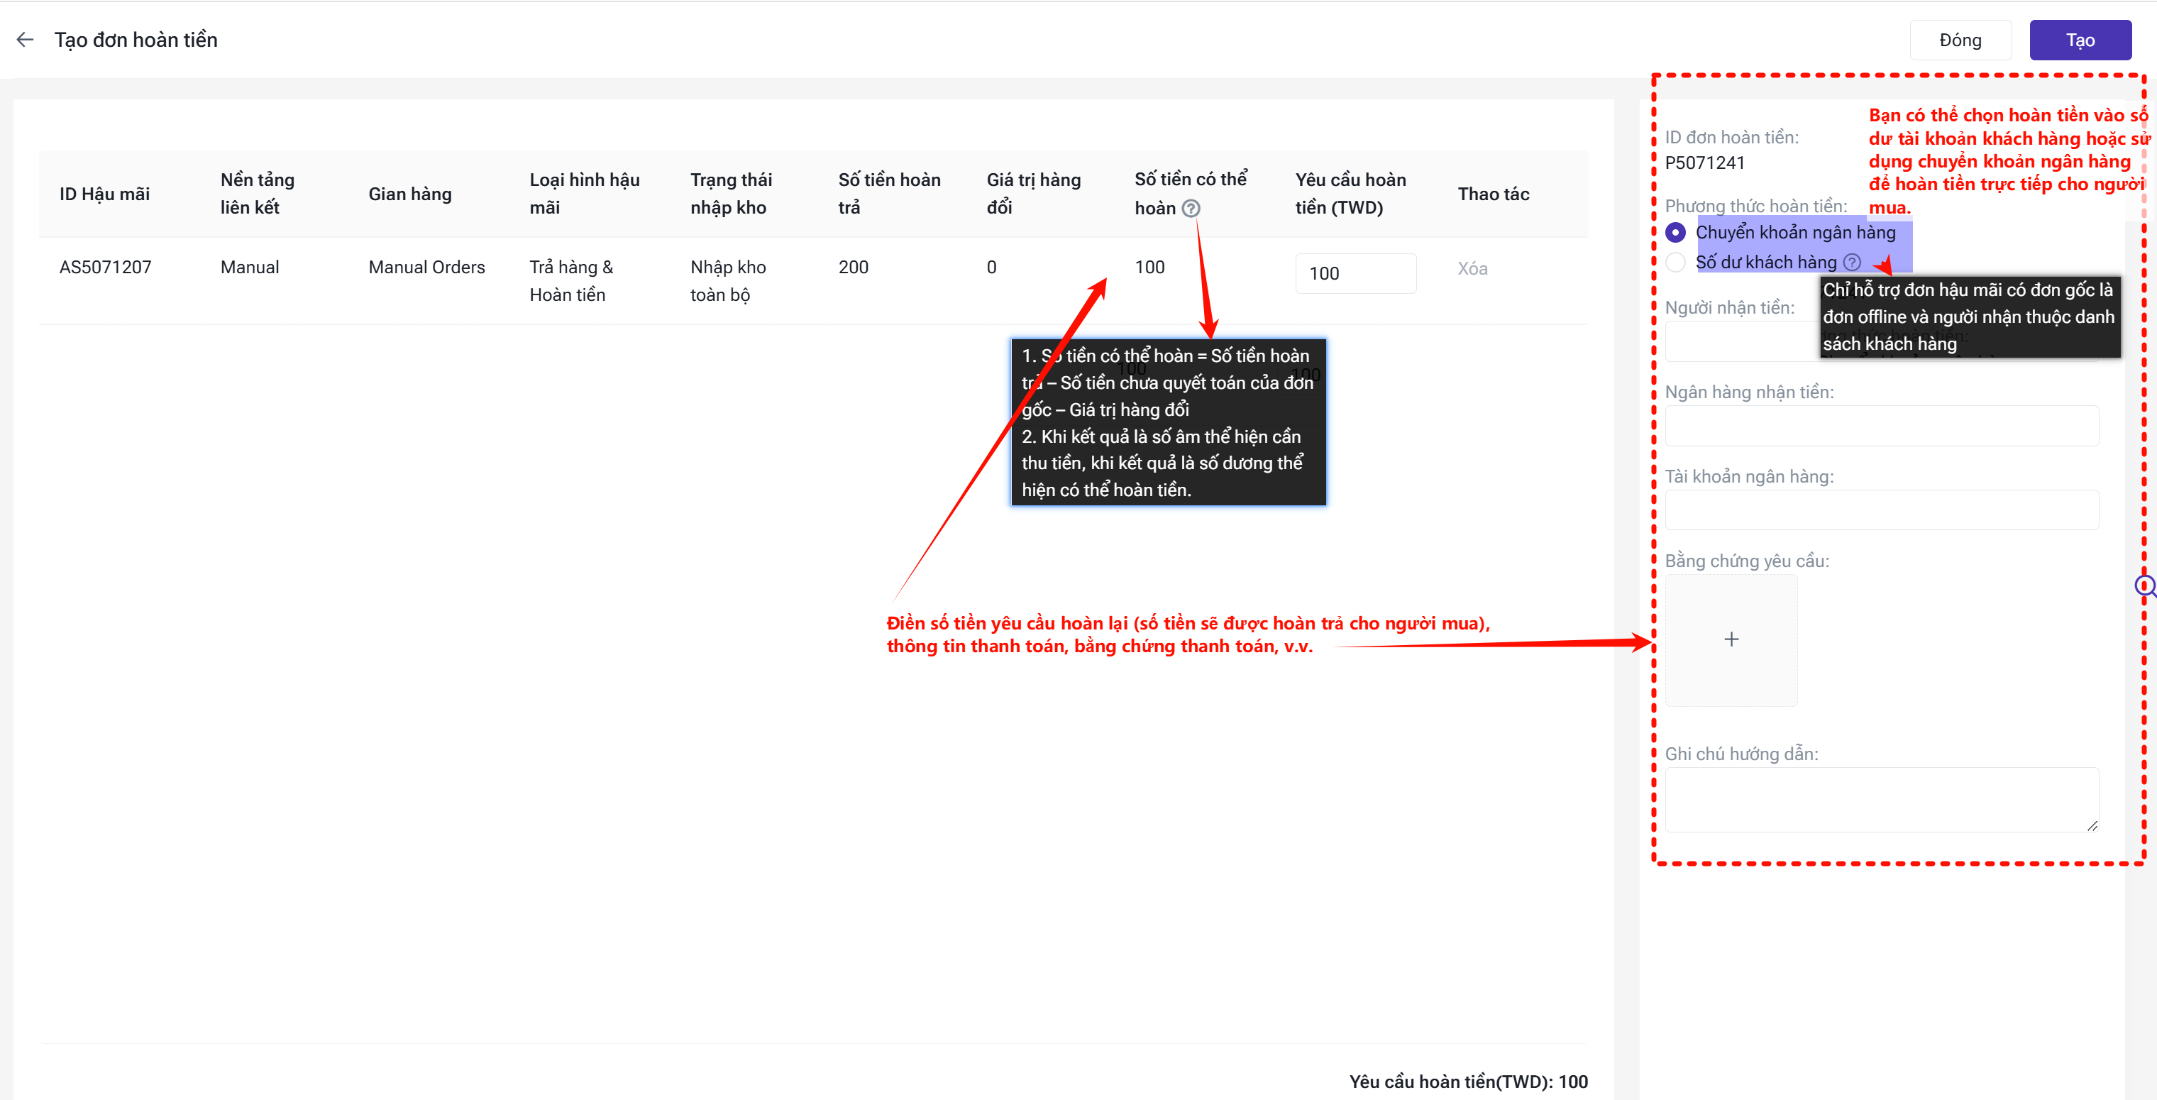Click the Xóa link in table row

click(x=1472, y=268)
